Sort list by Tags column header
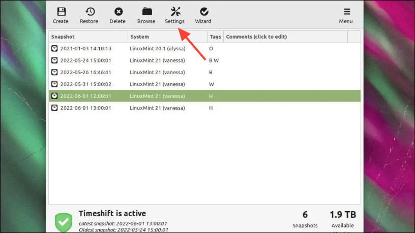The height and width of the screenshot is (233, 415). 216,37
